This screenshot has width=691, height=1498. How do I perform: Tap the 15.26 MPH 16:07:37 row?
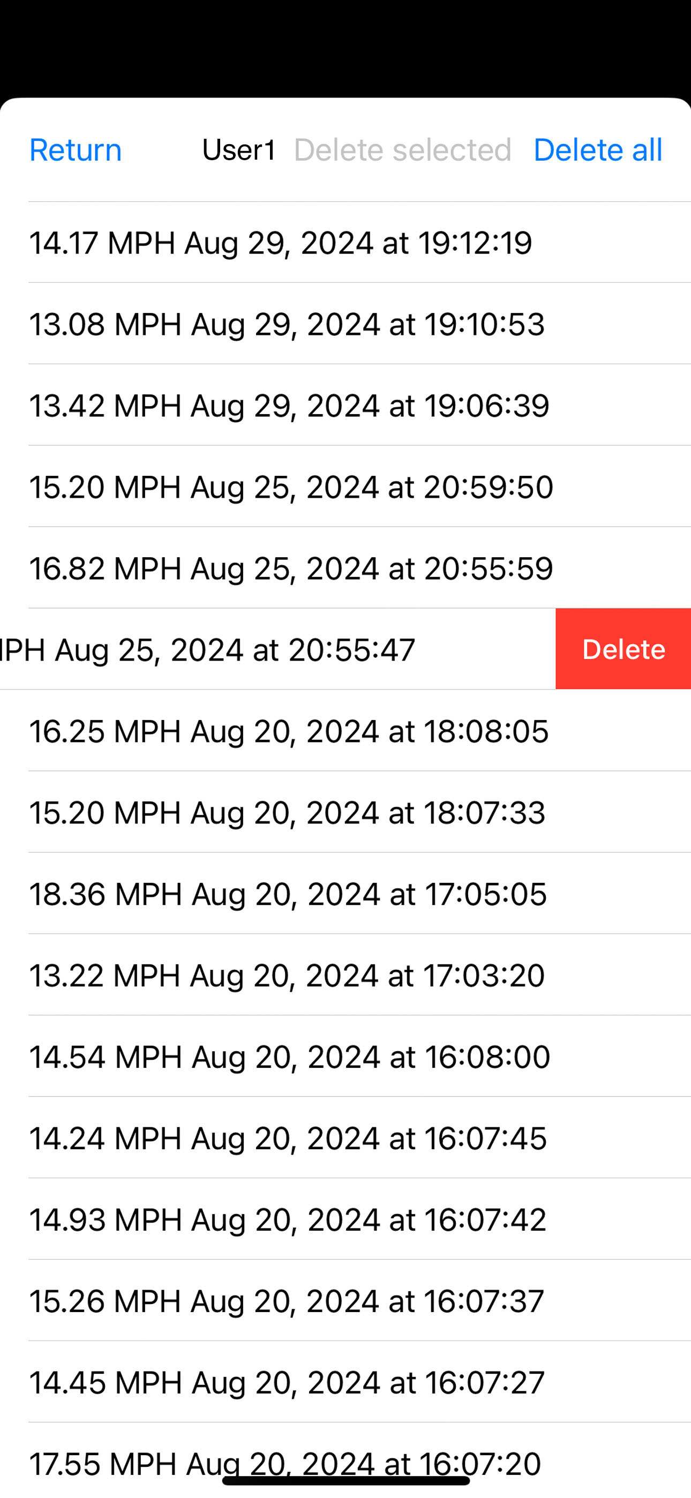287,1301
